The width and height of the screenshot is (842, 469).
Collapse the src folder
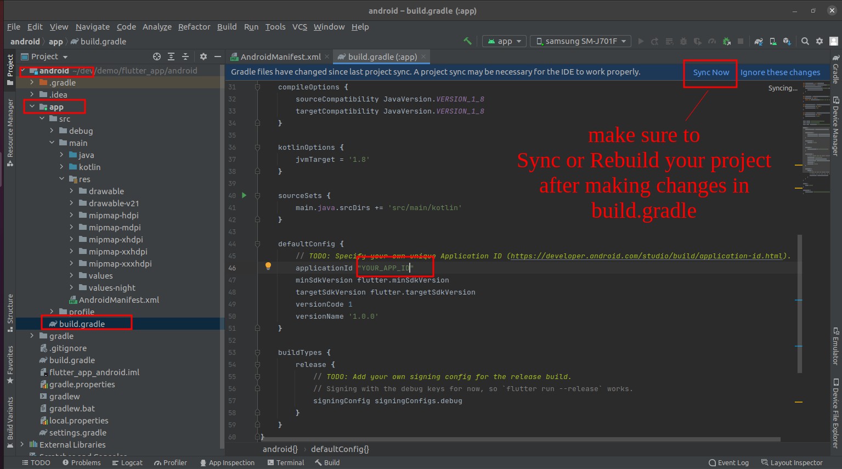pyautogui.click(x=42, y=118)
